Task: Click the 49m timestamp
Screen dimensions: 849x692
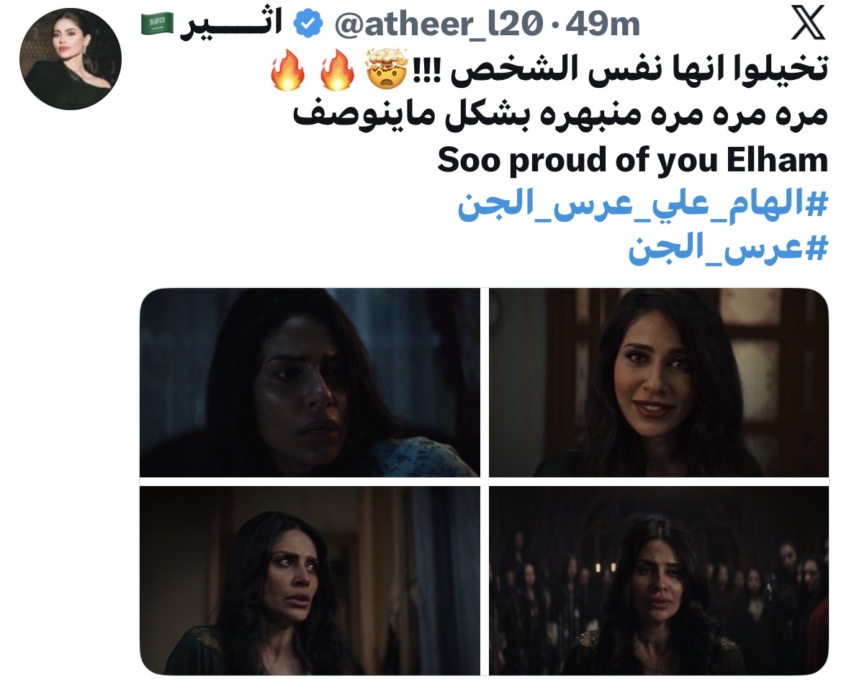Action: [x=603, y=24]
